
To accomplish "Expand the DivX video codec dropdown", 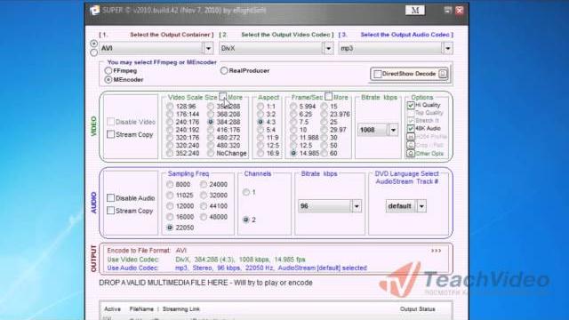I will pos(328,48).
